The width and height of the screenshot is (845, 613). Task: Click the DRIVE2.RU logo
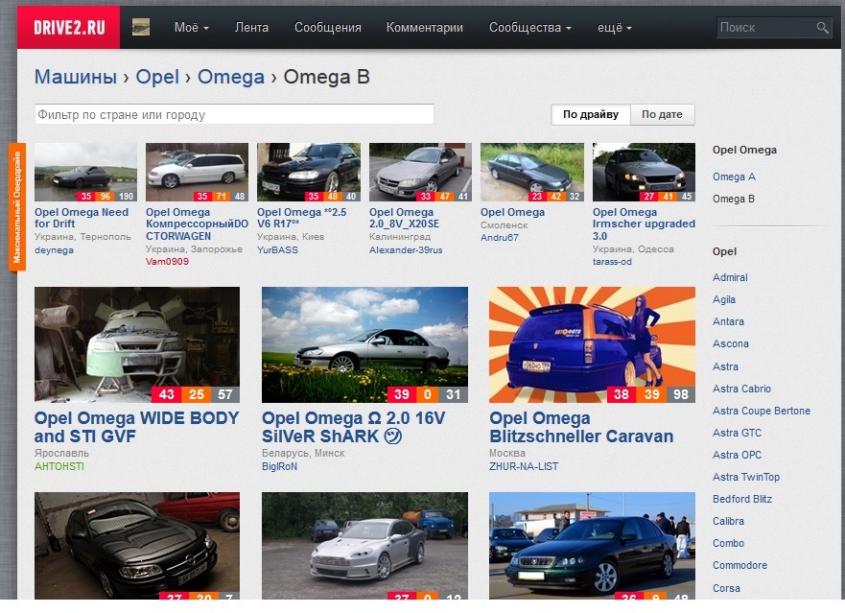69,28
